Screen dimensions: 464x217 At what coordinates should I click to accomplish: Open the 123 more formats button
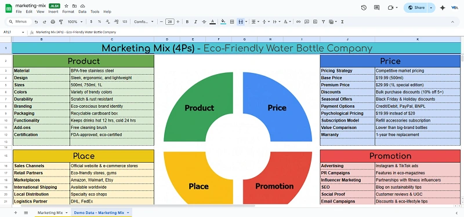point(125,22)
